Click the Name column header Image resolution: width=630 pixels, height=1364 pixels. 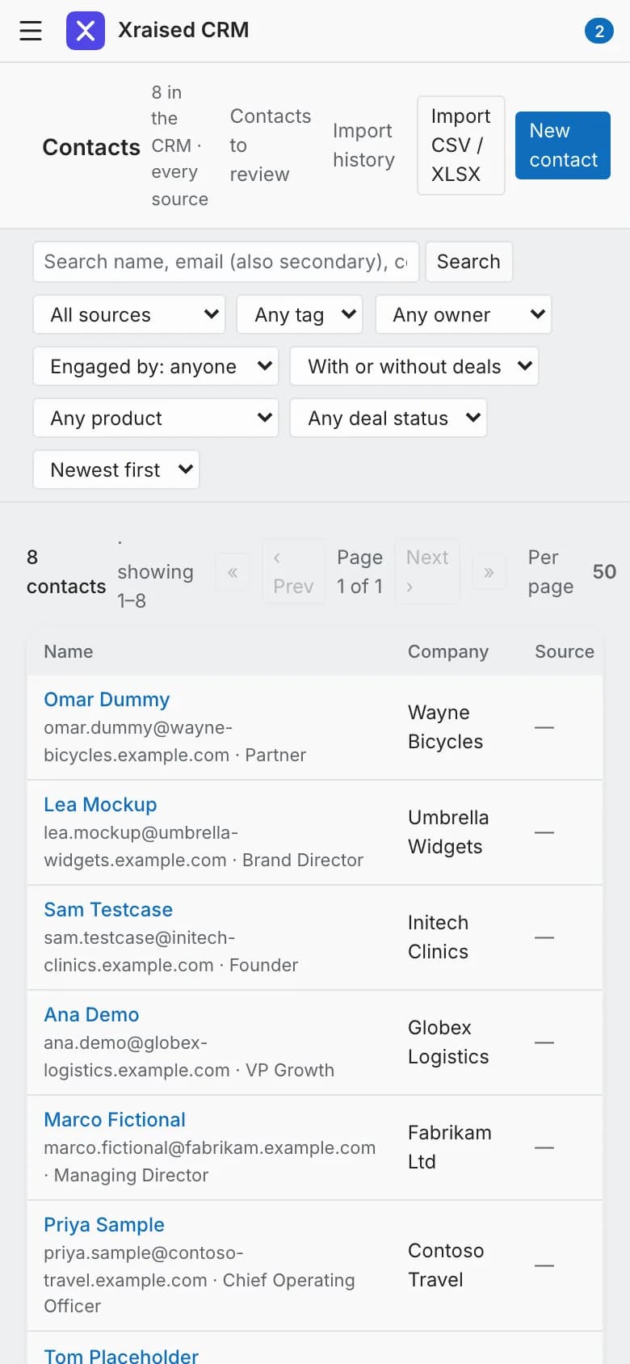tap(69, 651)
